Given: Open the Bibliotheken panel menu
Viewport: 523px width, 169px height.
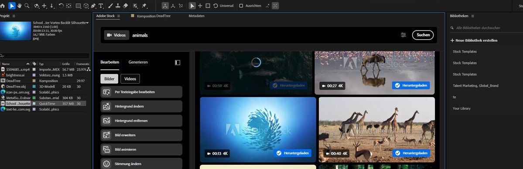Looking at the screenshot, I should pos(473,16).
